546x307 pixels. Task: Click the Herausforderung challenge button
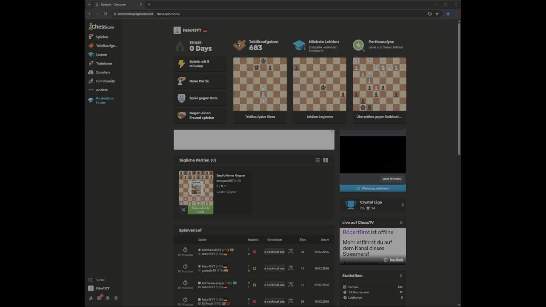pos(200,210)
